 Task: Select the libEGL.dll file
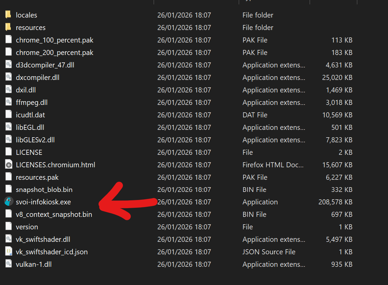point(30,127)
